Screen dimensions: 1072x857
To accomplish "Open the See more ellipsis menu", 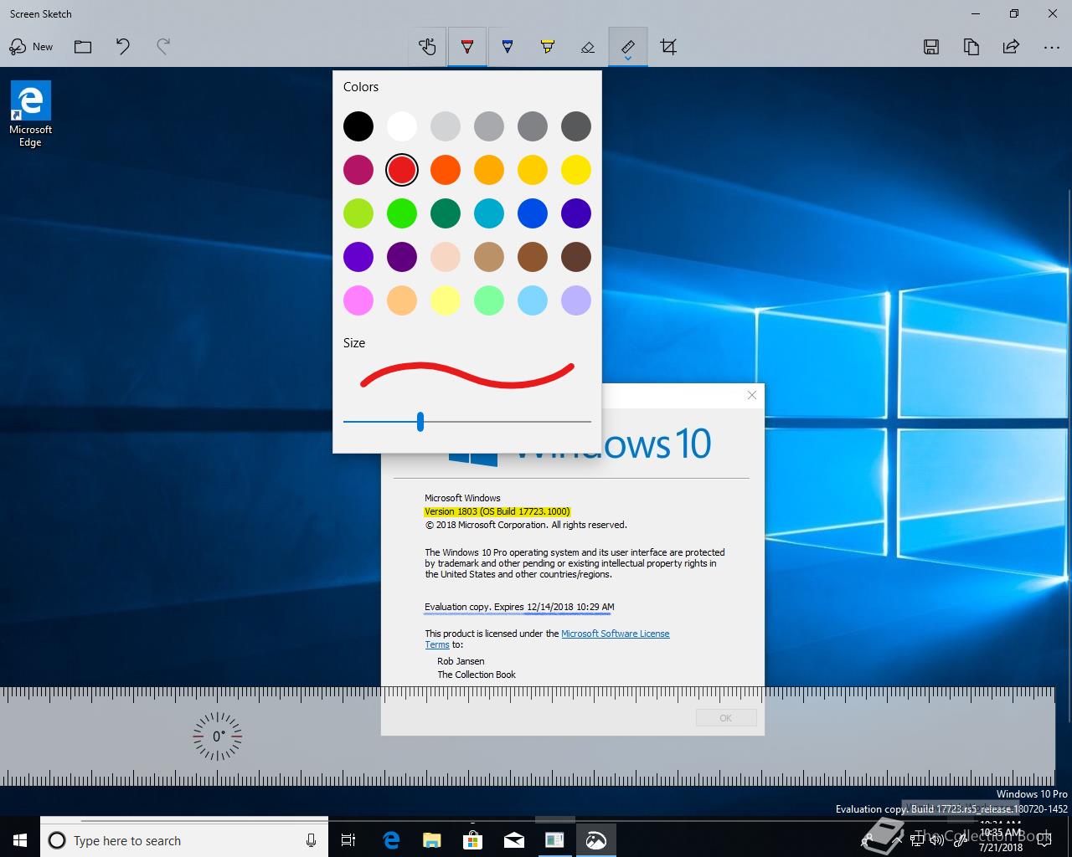I will [1052, 47].
